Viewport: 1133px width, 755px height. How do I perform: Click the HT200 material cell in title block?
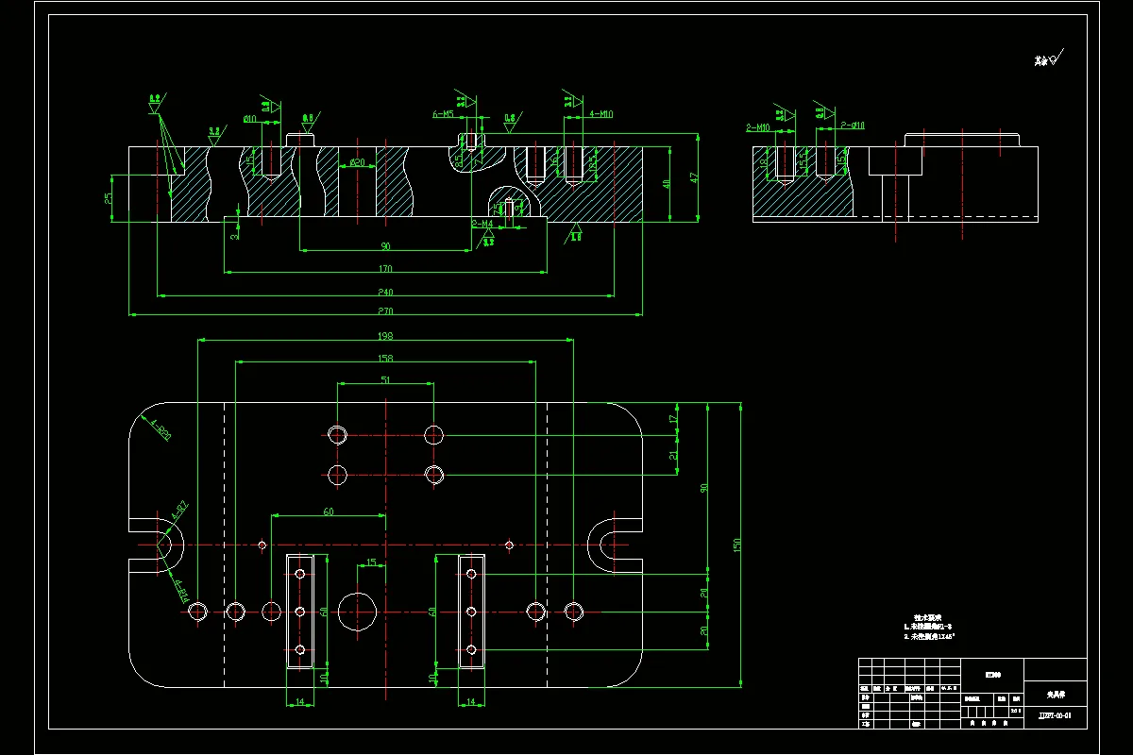992,675
